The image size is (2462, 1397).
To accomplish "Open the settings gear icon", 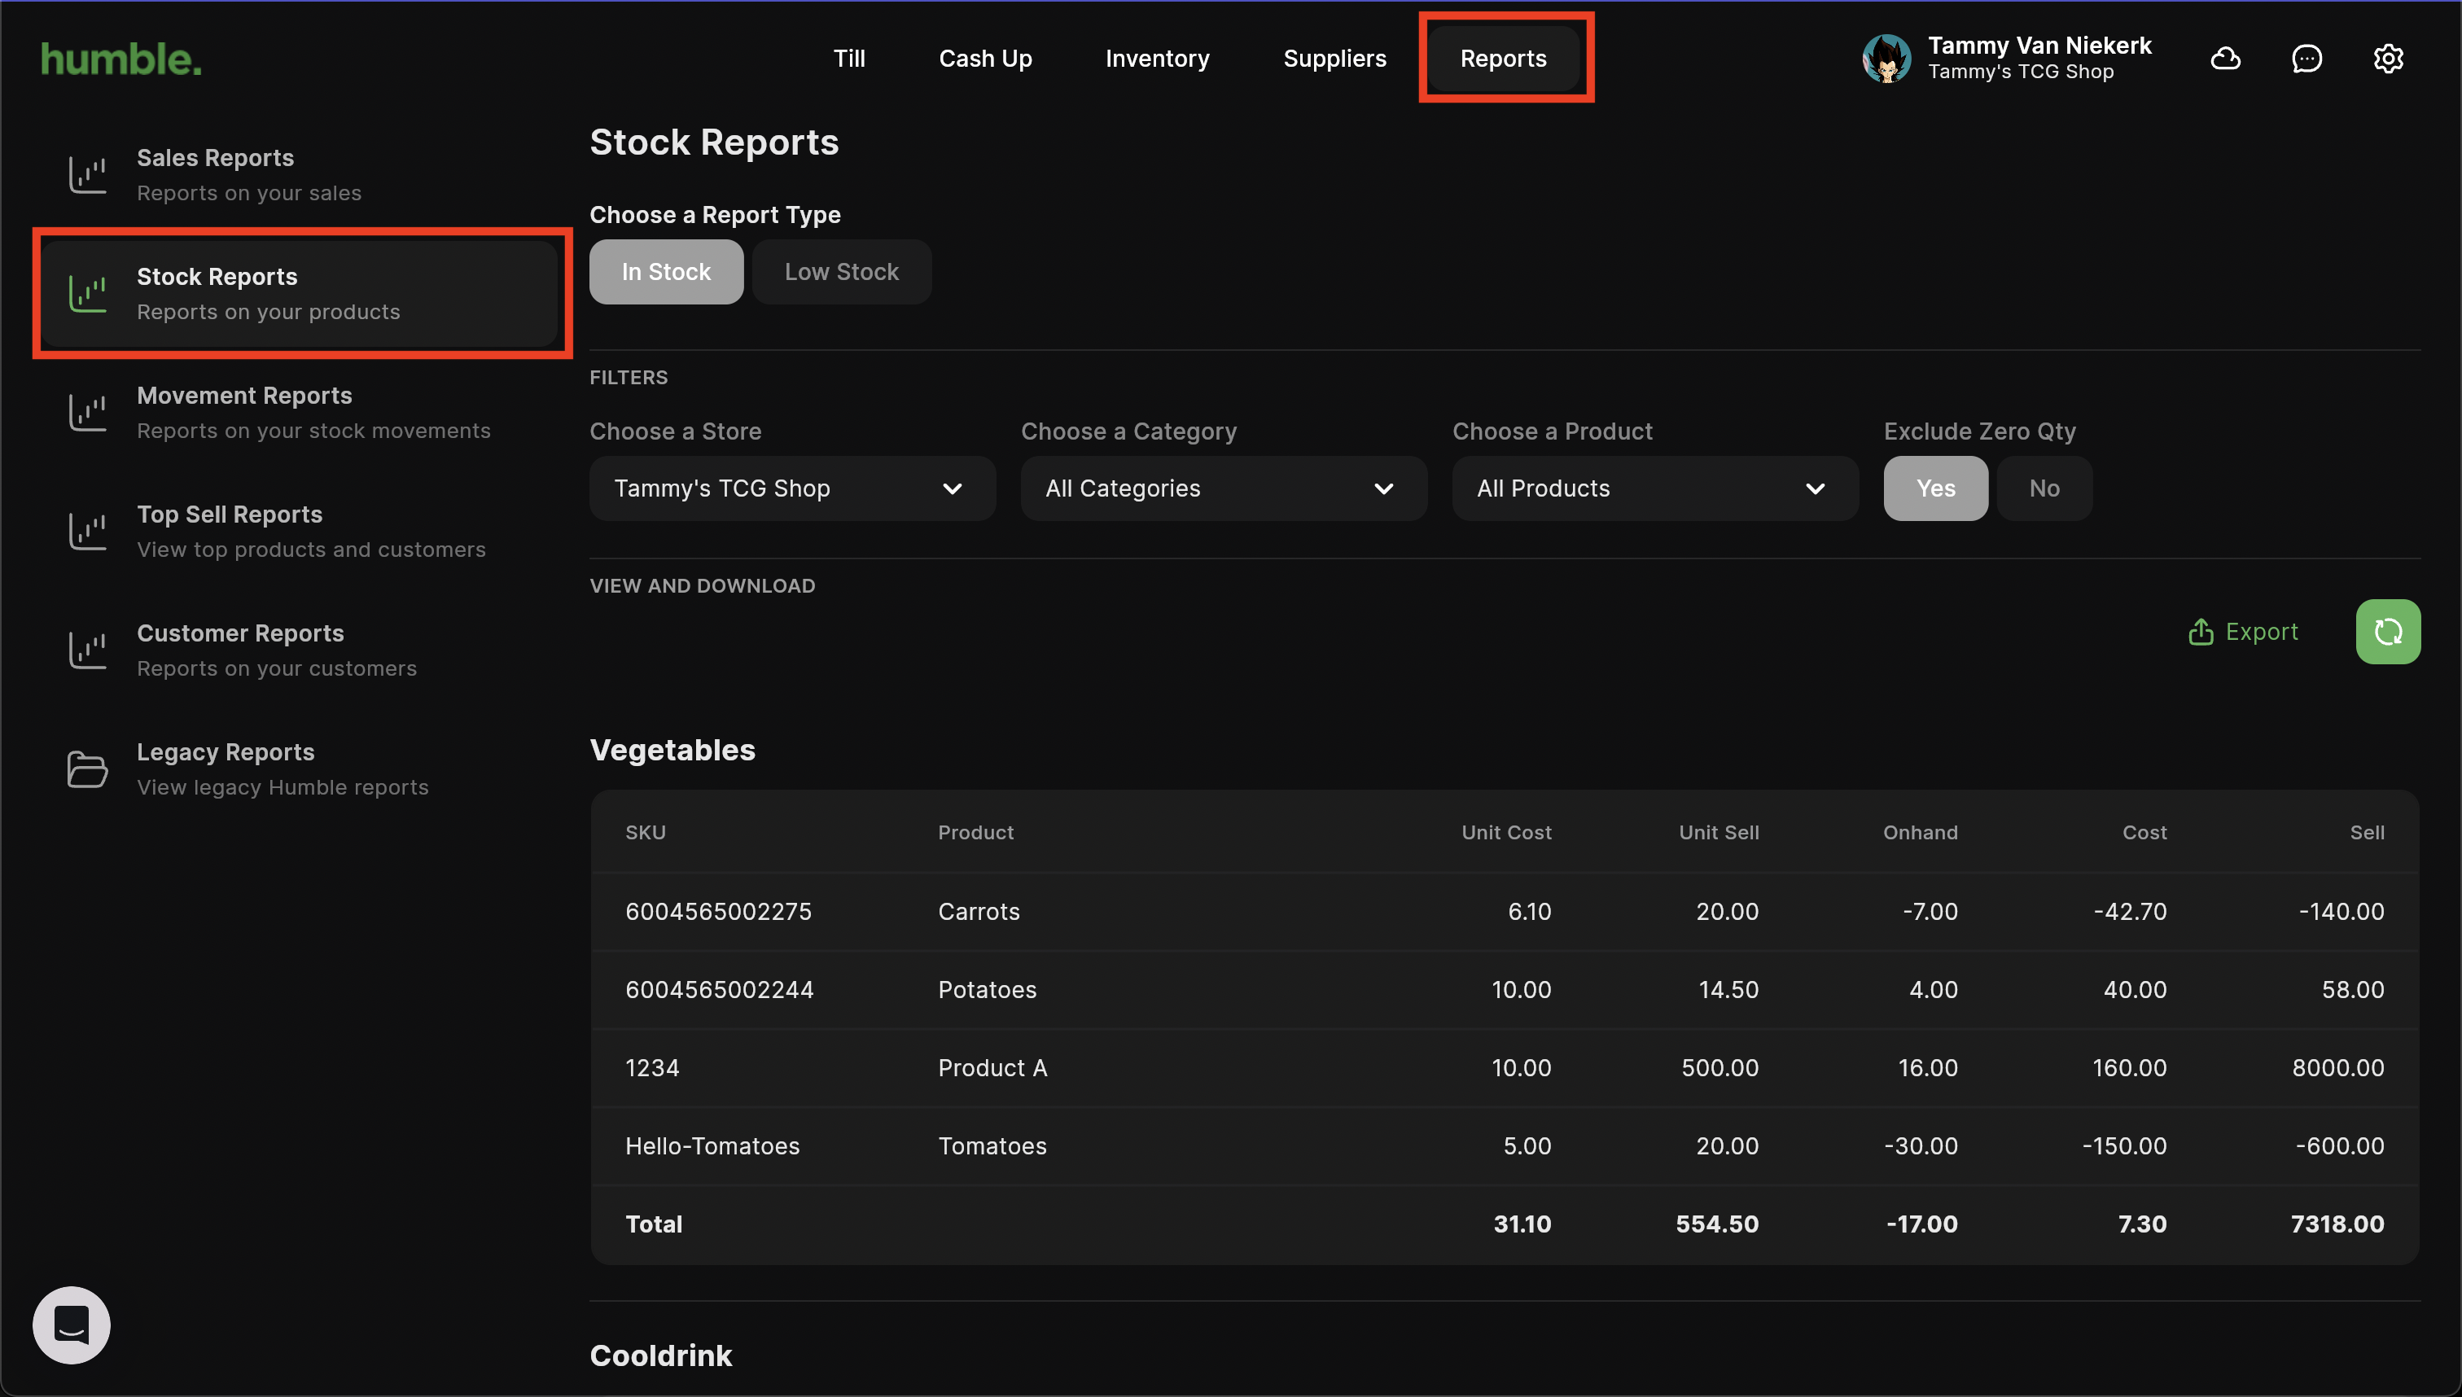I will (x=2387, y=59).
